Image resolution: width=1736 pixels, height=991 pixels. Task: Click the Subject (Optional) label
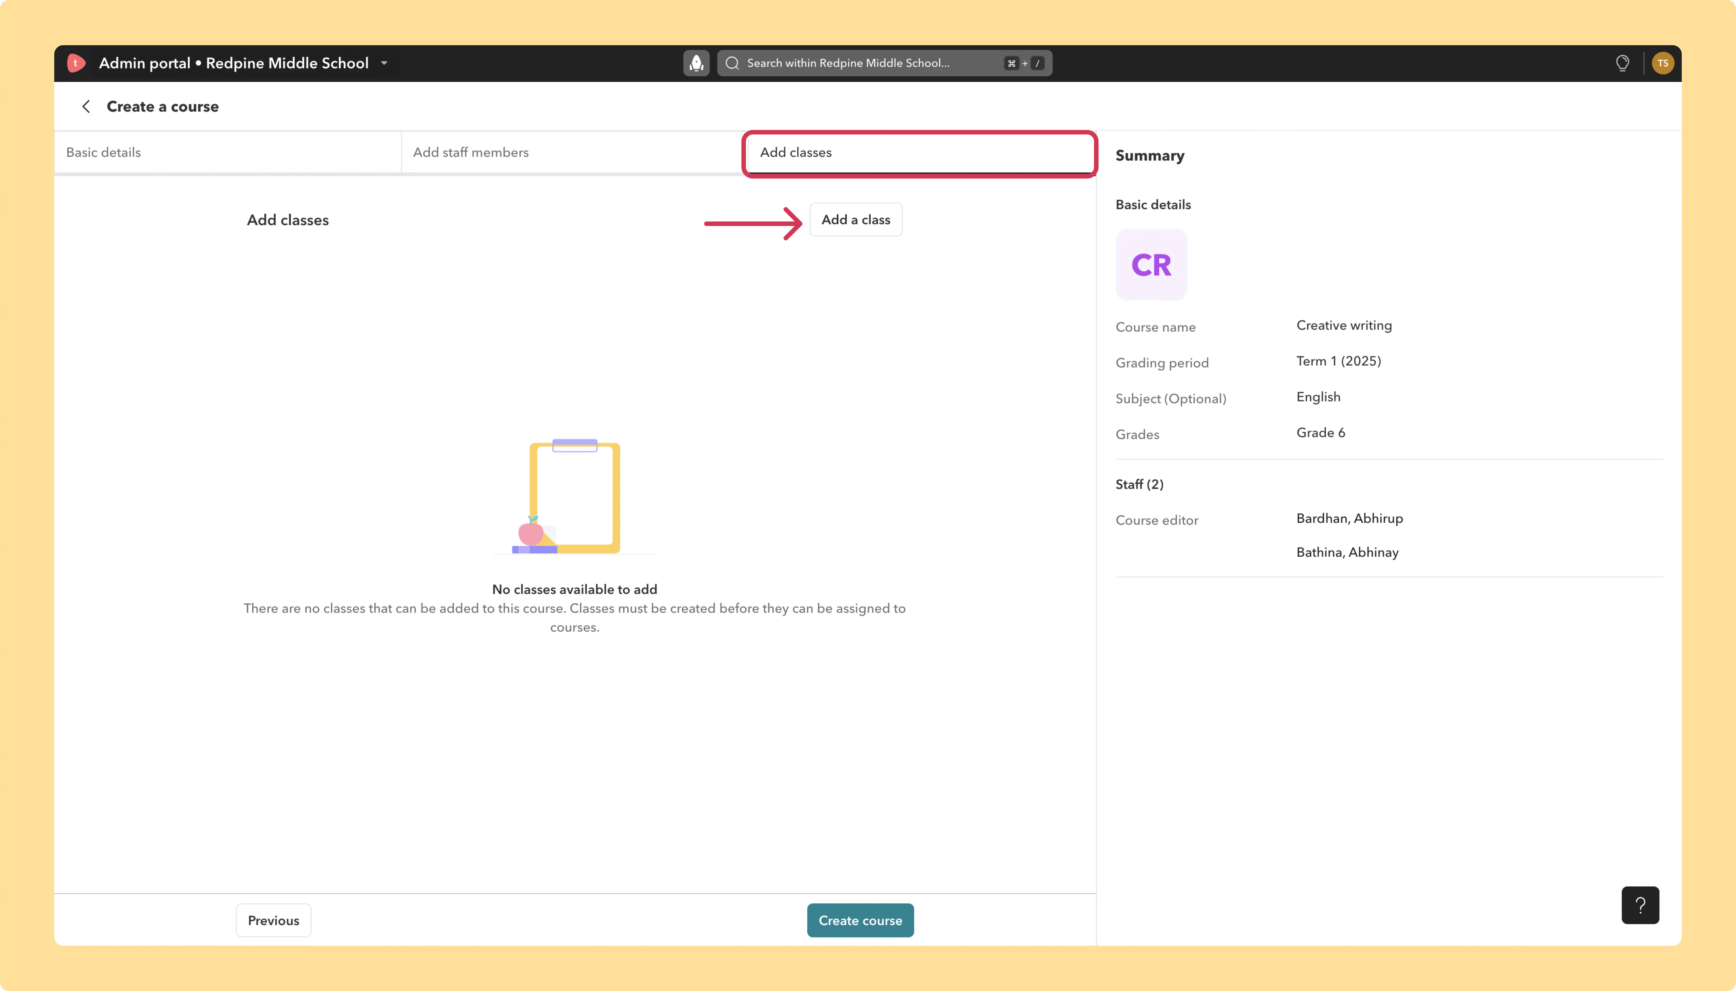point(1171,399)
